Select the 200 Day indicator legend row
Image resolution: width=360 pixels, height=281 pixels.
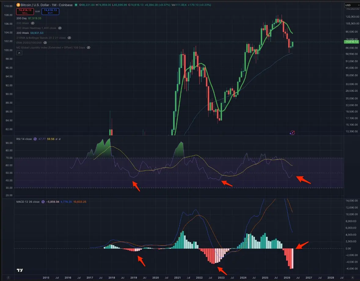29,18
